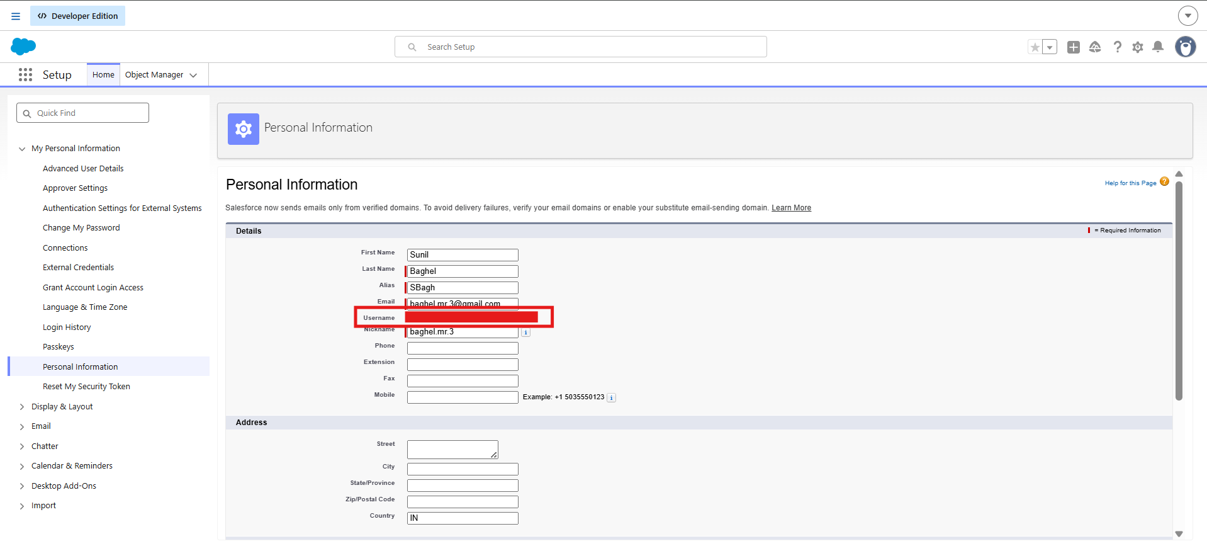Expand the Display & Layout section
Viewport: 1207px width, 546px height.
(22, 407)
